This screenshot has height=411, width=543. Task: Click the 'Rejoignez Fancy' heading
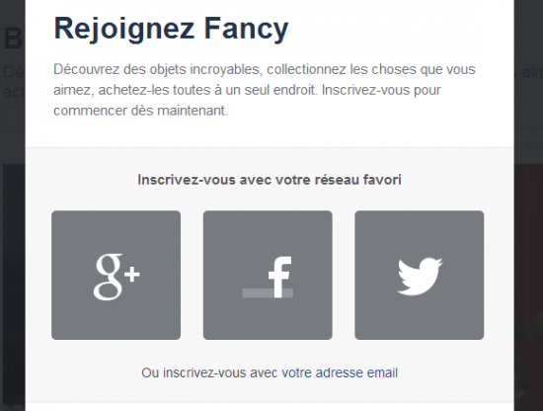tap(171, 29)
